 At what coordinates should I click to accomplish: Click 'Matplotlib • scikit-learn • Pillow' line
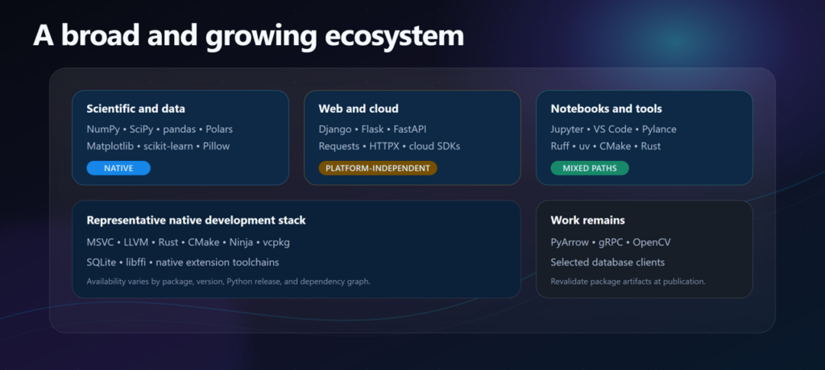click(x=159, y=146)
